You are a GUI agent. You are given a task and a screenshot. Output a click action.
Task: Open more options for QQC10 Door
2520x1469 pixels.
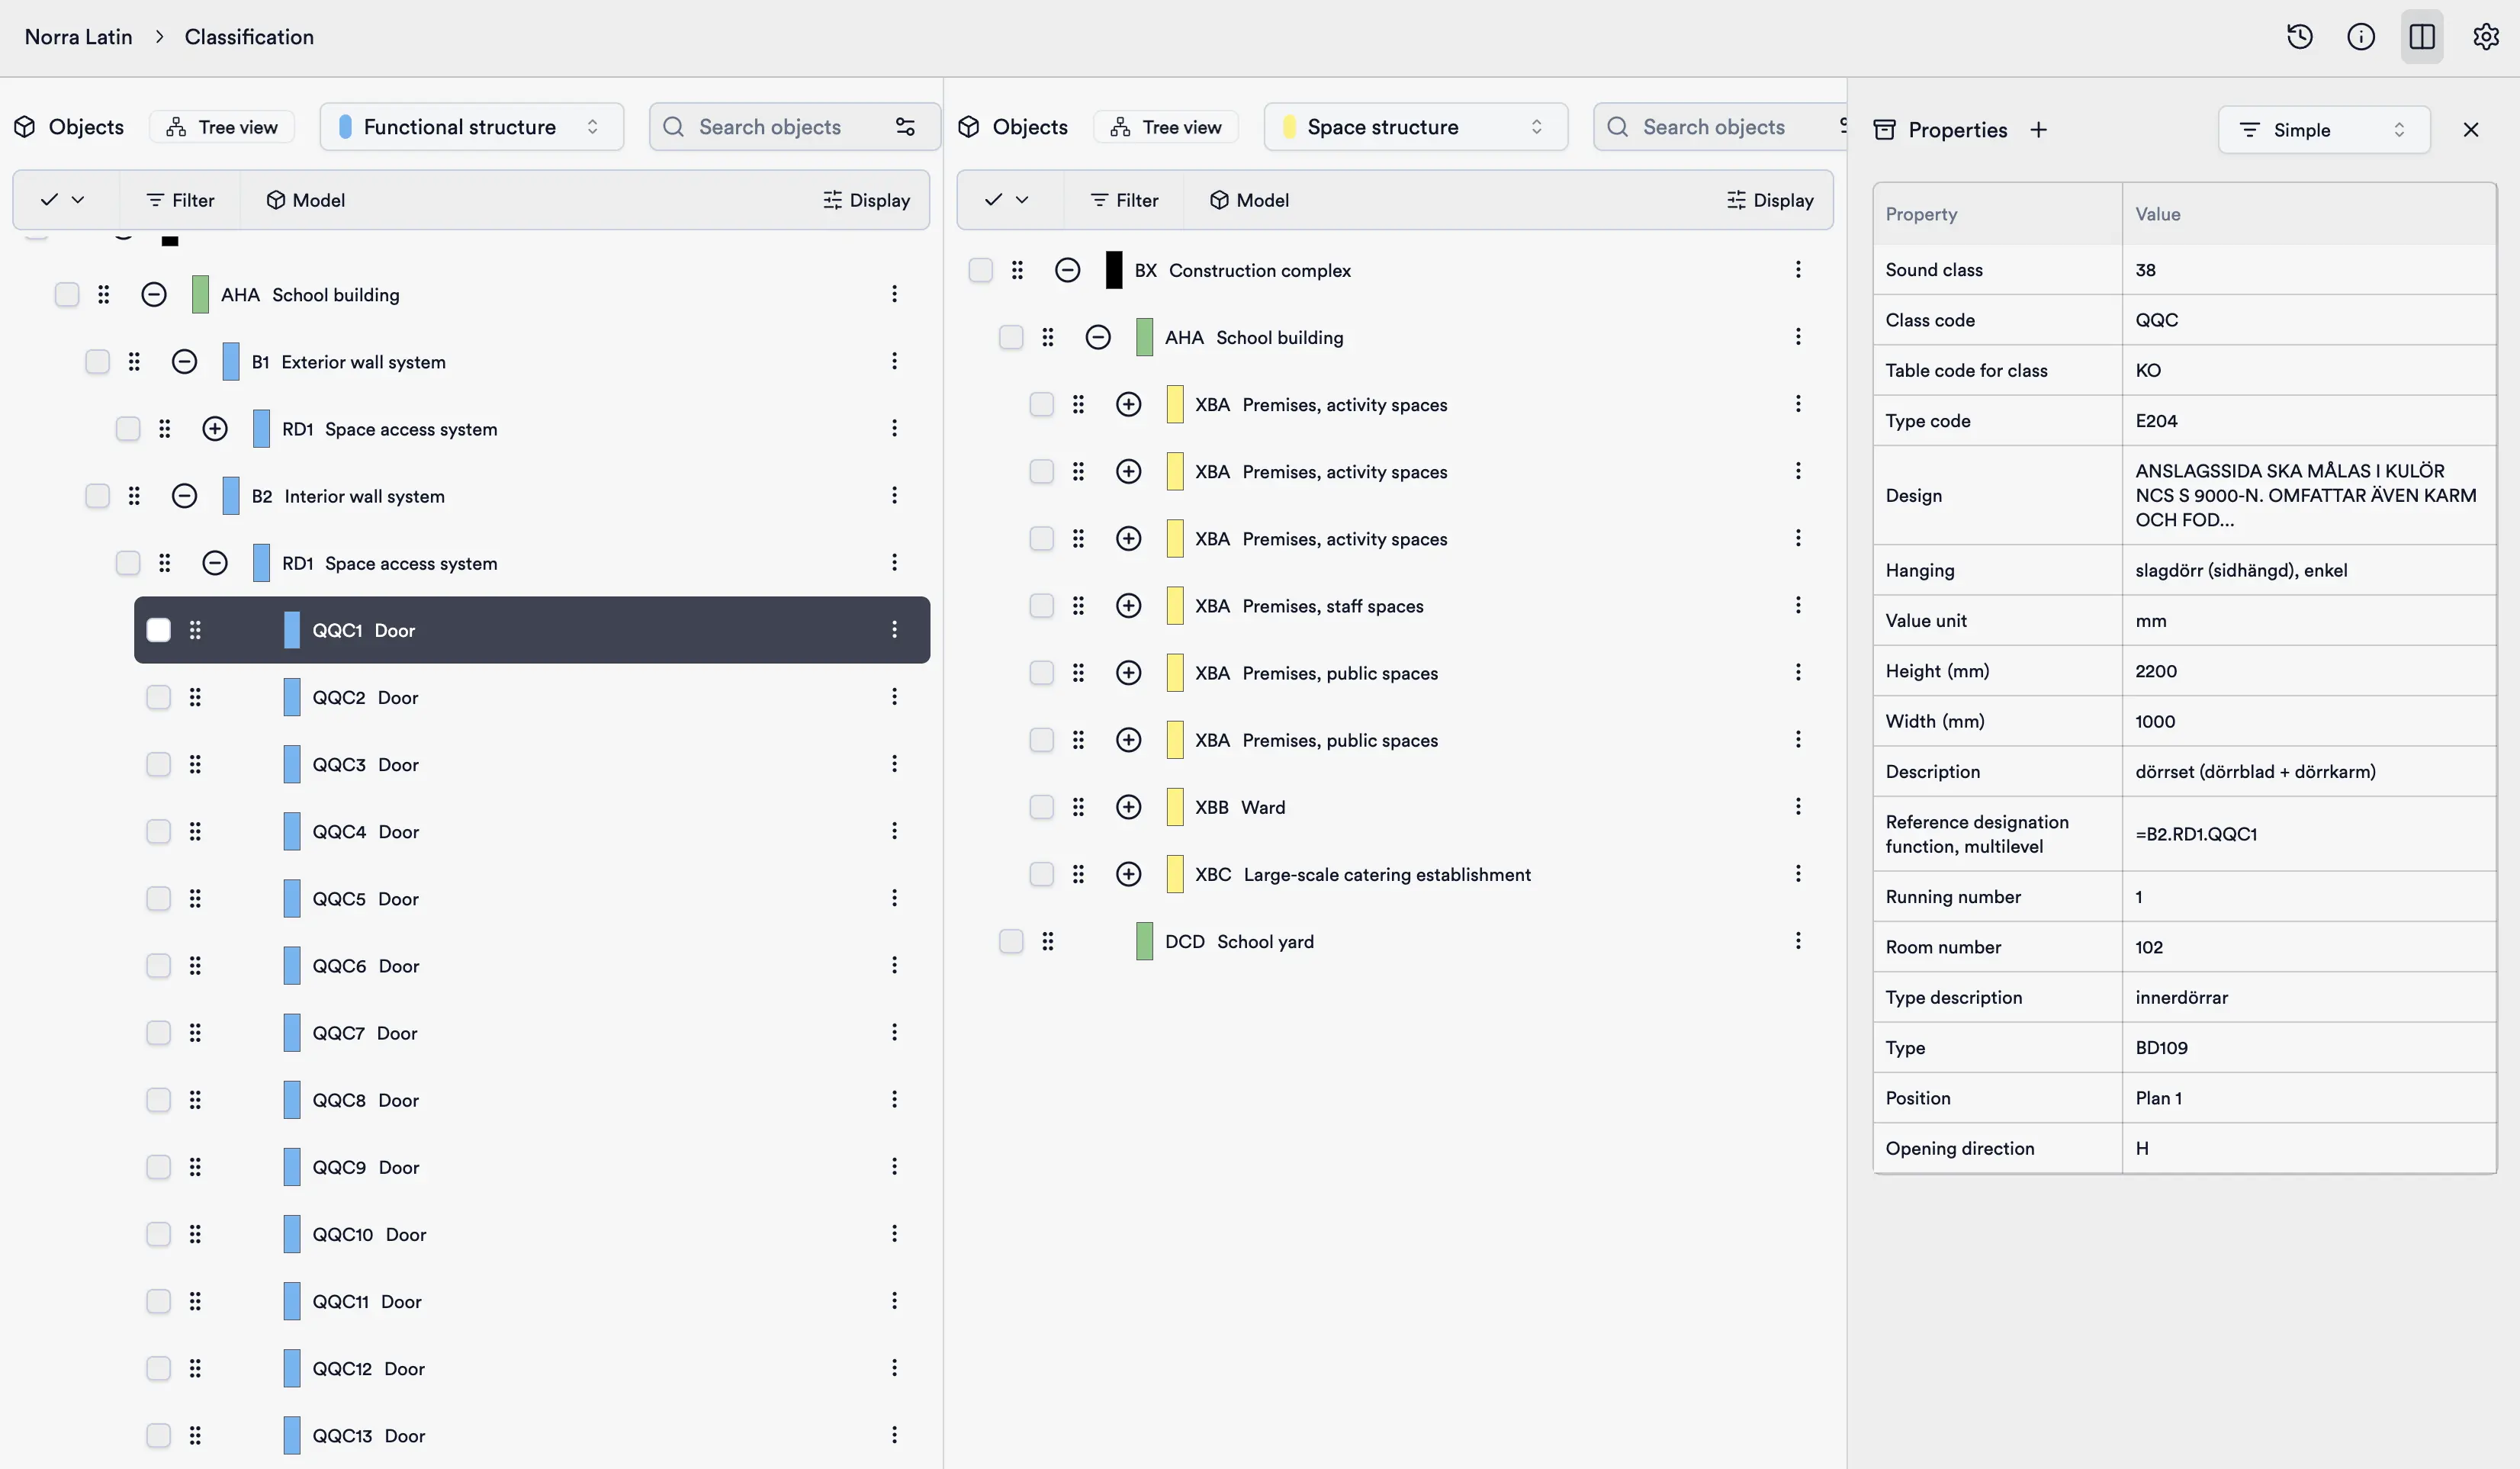point(894,1233)
